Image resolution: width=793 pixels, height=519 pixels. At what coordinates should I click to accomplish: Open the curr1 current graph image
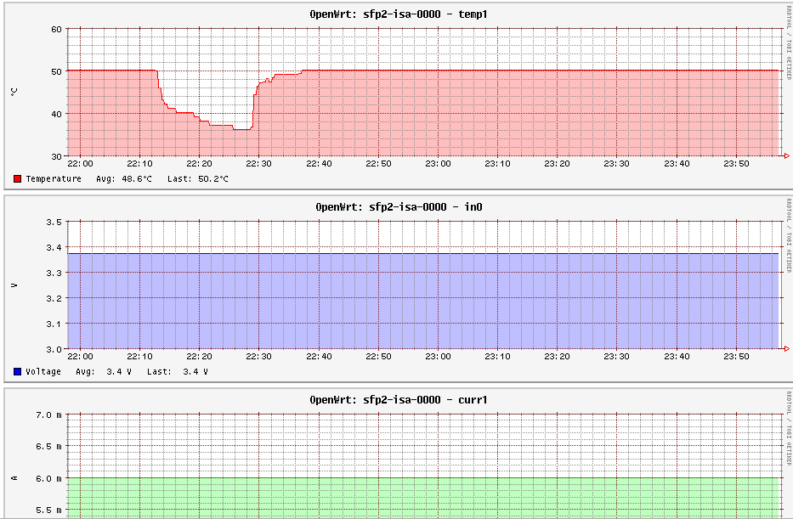click(x=399, y=454)
